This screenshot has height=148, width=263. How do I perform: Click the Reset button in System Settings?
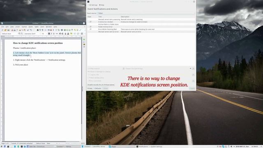click(105, 88)
